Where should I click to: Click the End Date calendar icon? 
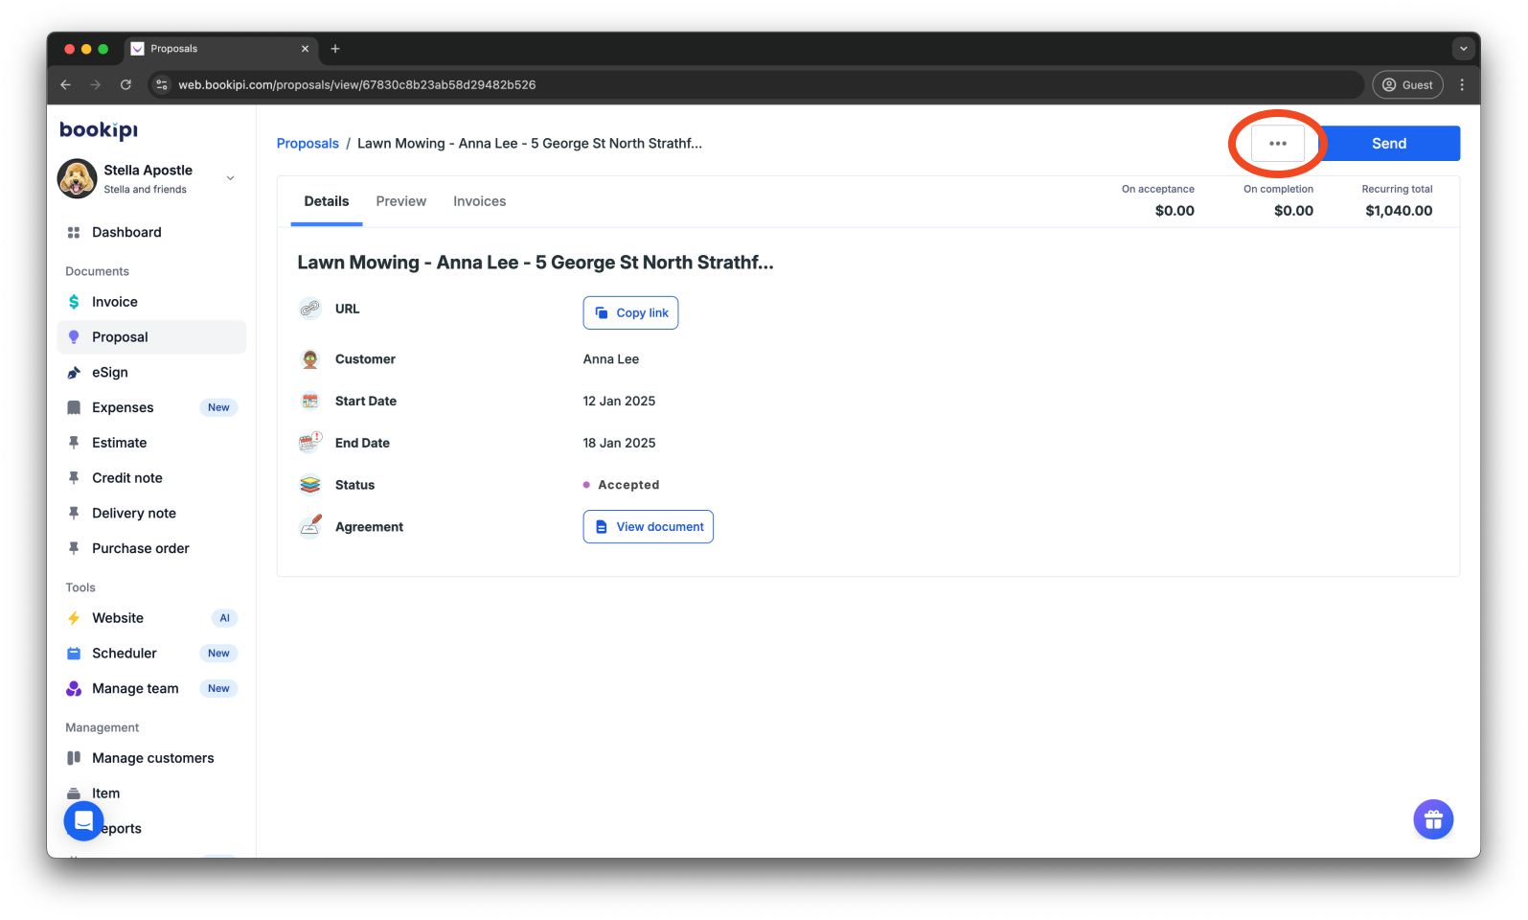coord(310,443)
